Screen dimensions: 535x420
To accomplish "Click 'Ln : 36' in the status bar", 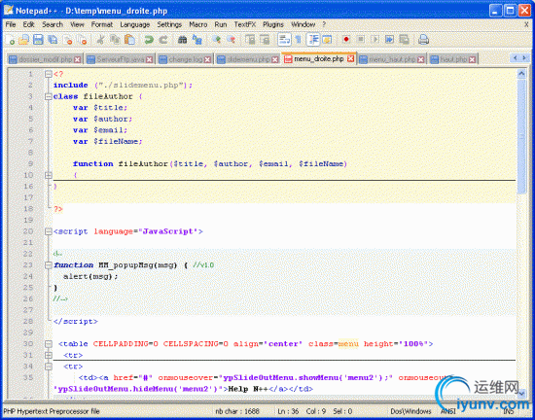I will [x=288, y=411].
